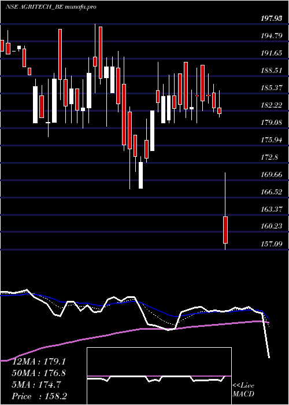Select the 157.09 price axis label
The image size is (289, 405).
click(272, 244)
